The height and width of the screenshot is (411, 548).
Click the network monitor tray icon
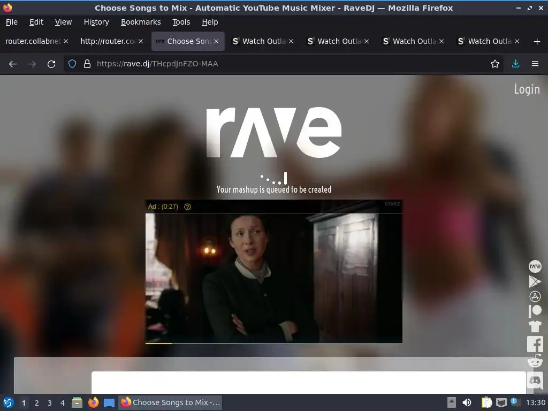(501, 402)
